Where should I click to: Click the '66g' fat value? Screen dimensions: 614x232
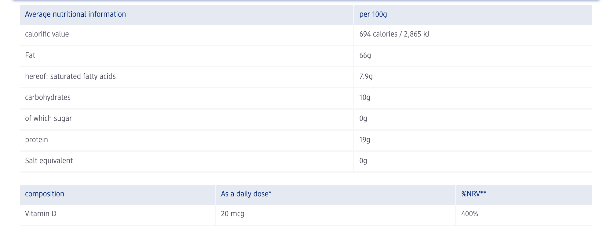coord(365,55)
